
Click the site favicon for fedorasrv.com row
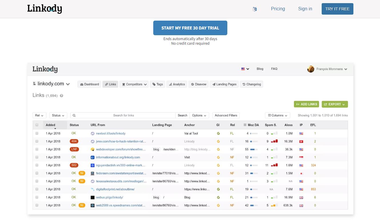tap(93, 173)
